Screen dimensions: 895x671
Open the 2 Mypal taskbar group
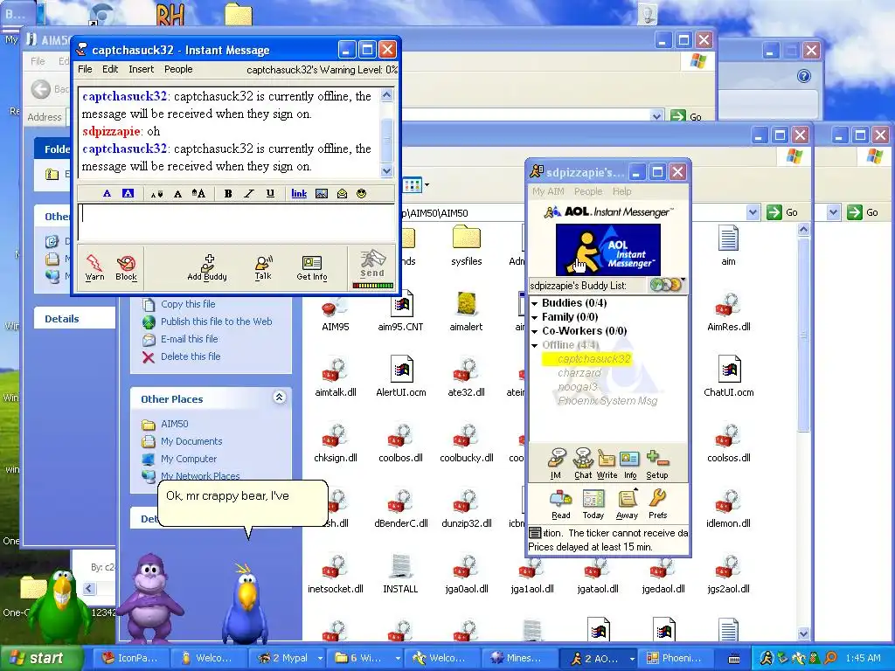pos(290,658)
